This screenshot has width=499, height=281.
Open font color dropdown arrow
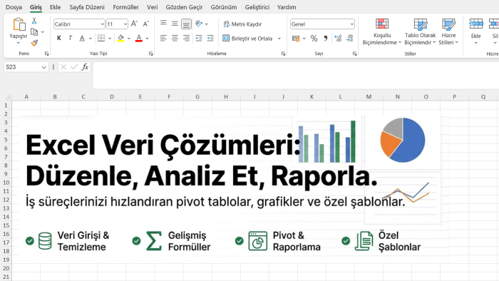click(147, 39)
